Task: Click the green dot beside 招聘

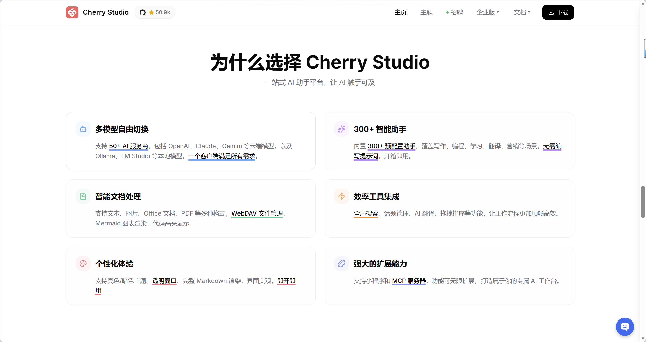Action: (x=447, y=12)
